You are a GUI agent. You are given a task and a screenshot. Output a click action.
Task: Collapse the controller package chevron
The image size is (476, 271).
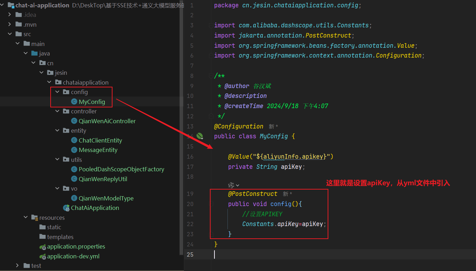pos(57,111)
